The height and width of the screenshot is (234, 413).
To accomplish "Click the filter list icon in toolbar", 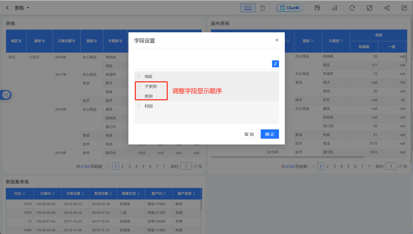I will click(317, 8).
